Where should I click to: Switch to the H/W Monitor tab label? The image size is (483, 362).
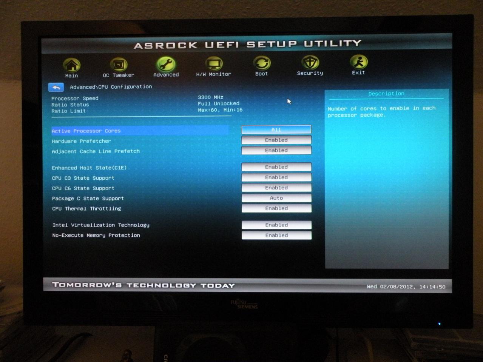tap(214, 74)
